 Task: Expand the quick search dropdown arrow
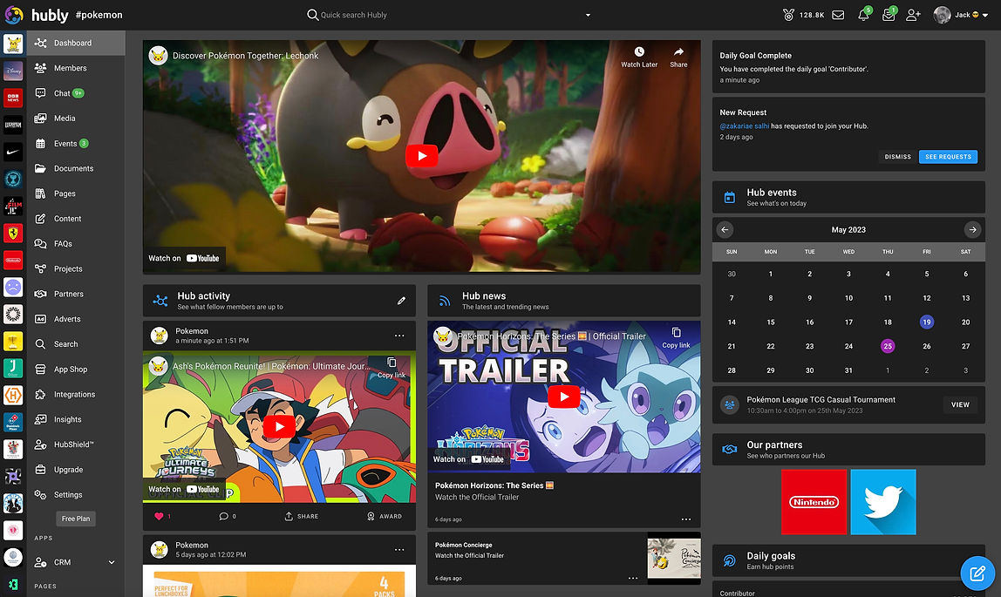[x=588, y=16]
